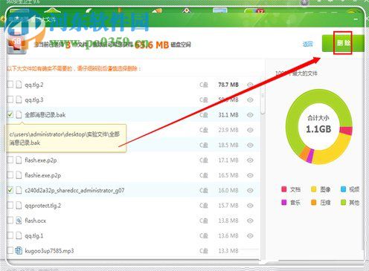Select the flash.exe.p2p checkbox
Image resolution: width=369 pixels, height=271 pixels.
point(10,160)
